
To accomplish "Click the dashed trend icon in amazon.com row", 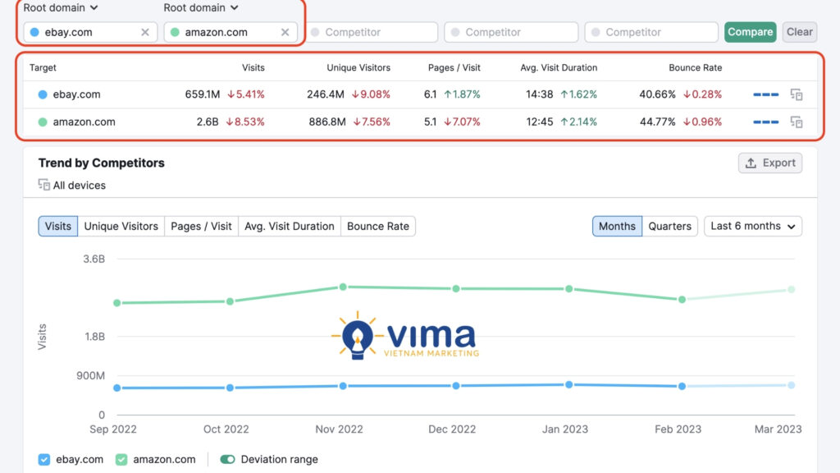I will [765, 122].
